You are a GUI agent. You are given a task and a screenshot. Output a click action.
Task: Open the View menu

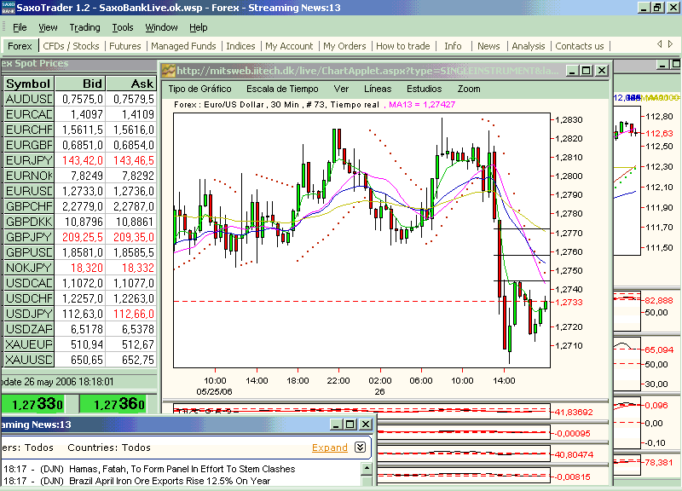click(x=48, y=27)
